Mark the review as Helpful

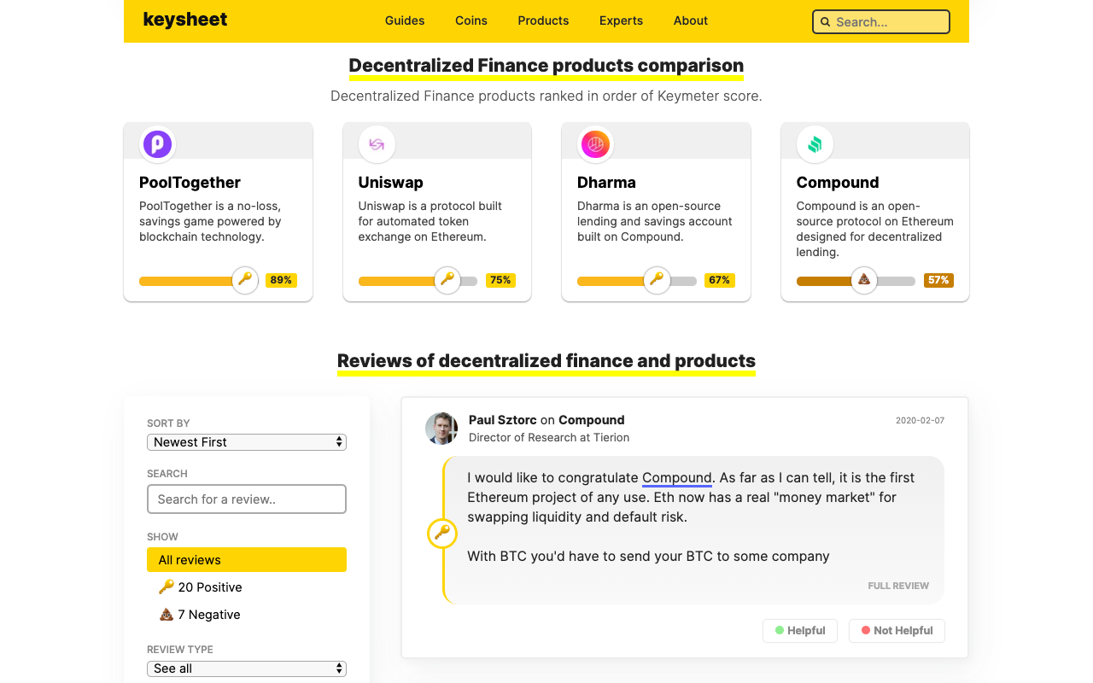[800, 631]
